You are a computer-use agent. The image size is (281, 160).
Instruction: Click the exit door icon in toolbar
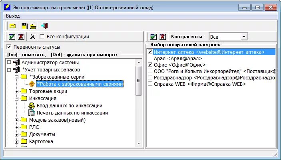pyautogui.click(x=44, y=26)
